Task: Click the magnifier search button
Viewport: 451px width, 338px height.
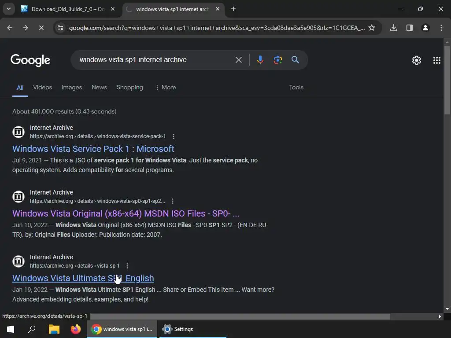Action: coord(296,60)
